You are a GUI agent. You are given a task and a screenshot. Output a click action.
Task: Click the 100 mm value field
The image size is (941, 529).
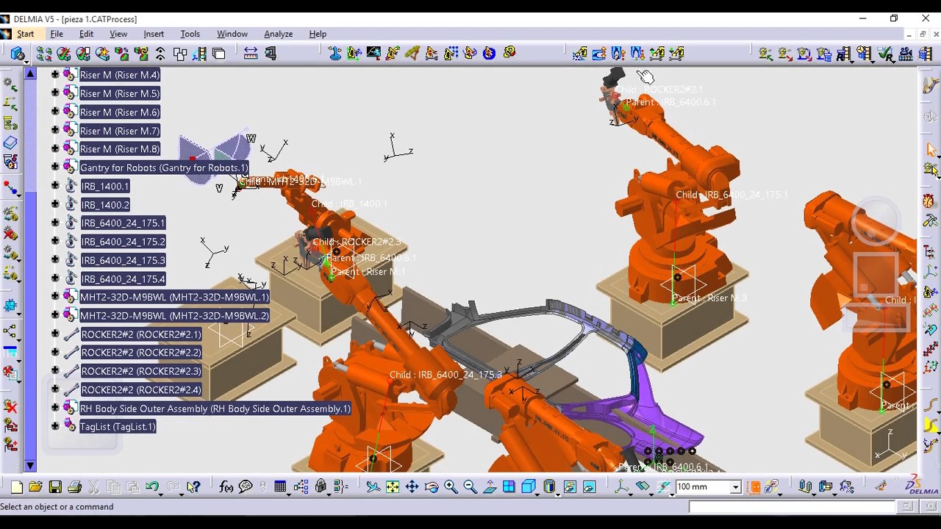pos(702,487)
